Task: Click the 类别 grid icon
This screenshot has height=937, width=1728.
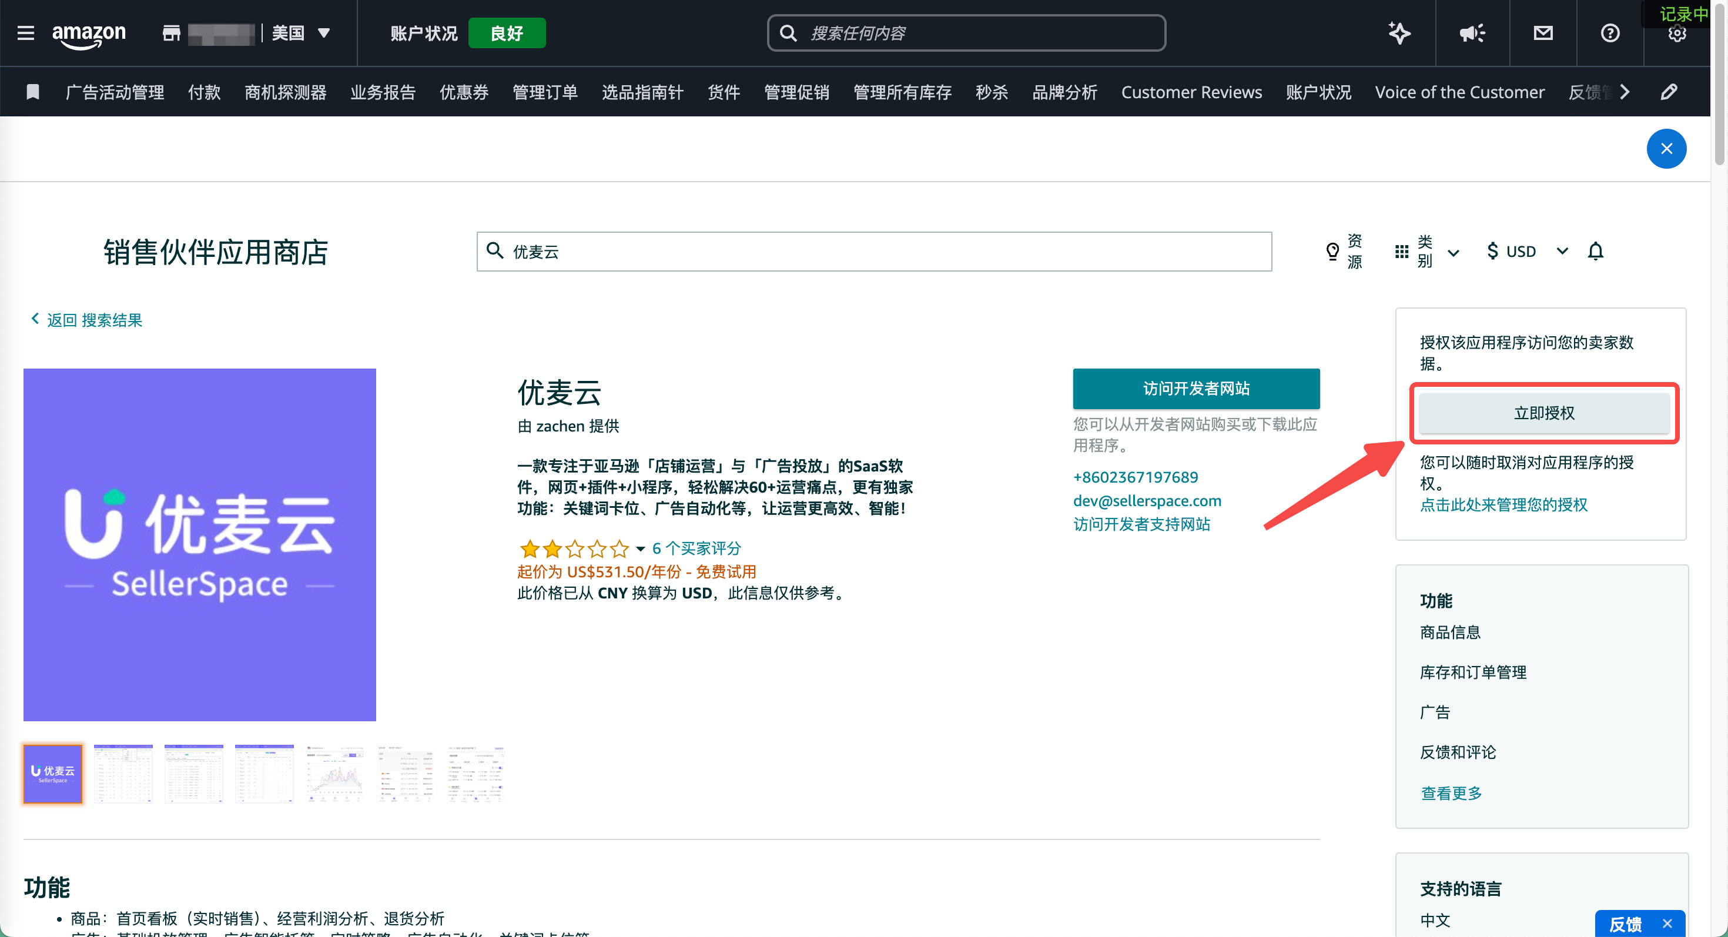Action: click(1401, 252)
